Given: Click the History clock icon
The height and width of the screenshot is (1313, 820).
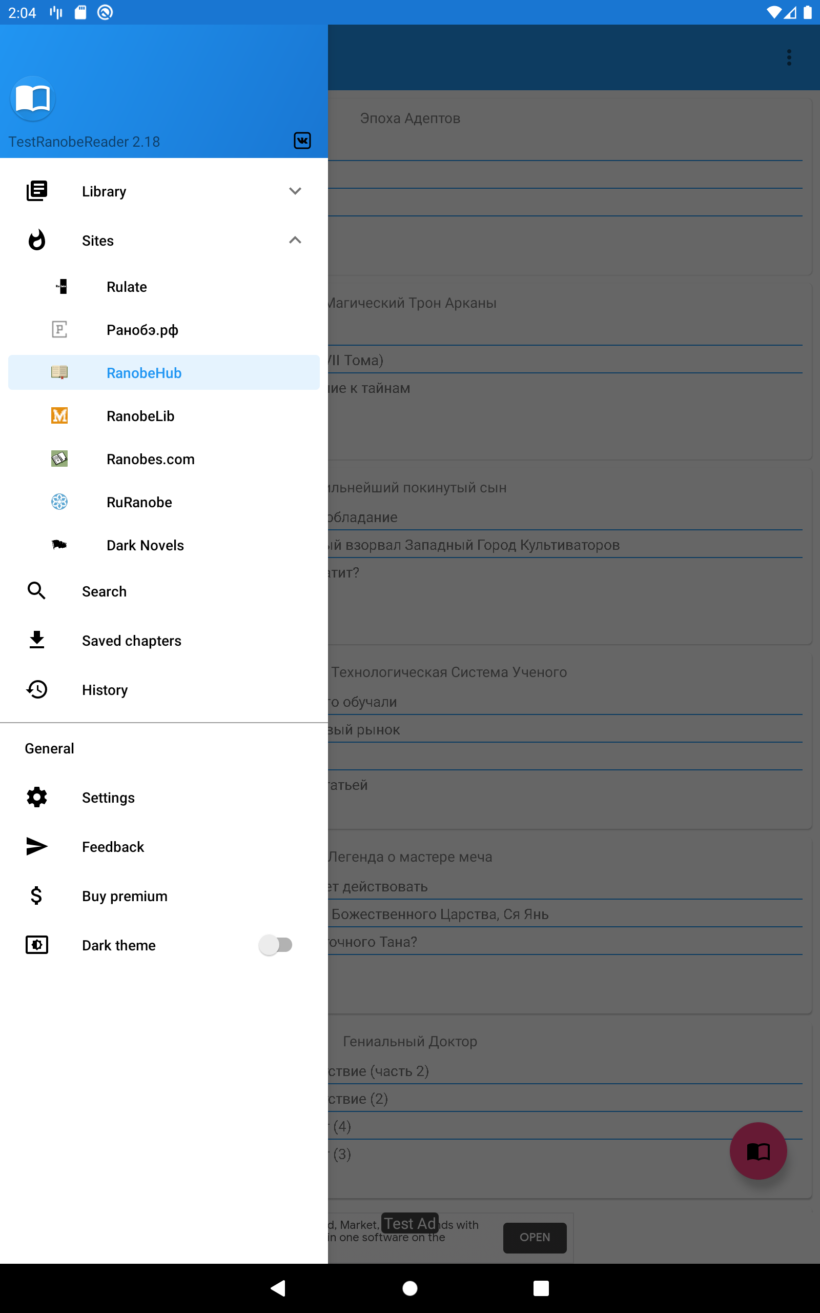Looking at the screenshot, I should [x=37, y=690].
